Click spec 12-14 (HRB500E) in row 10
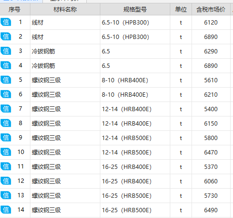Image resolution: width=233 pixels, height=218 pixels. (x=127, y=153)
